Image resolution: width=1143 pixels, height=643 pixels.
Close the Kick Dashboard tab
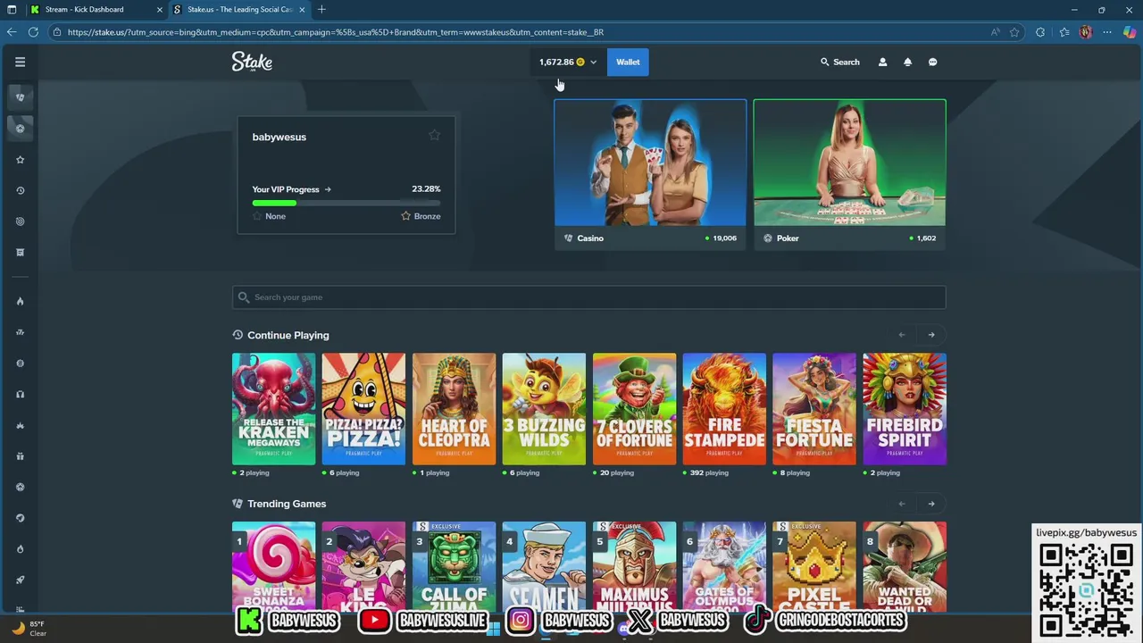tap(159, 10)
